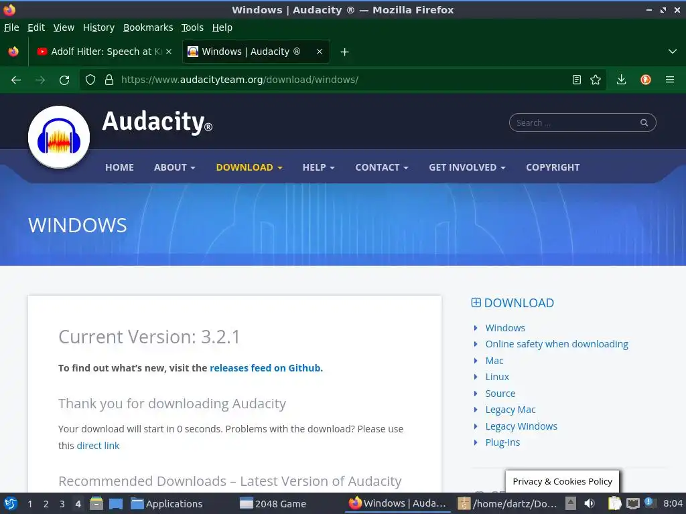This screenshot has height=514, width=686.
Task: Switch to the 2048 Game taskbar window
Action: tap(273, 503)
